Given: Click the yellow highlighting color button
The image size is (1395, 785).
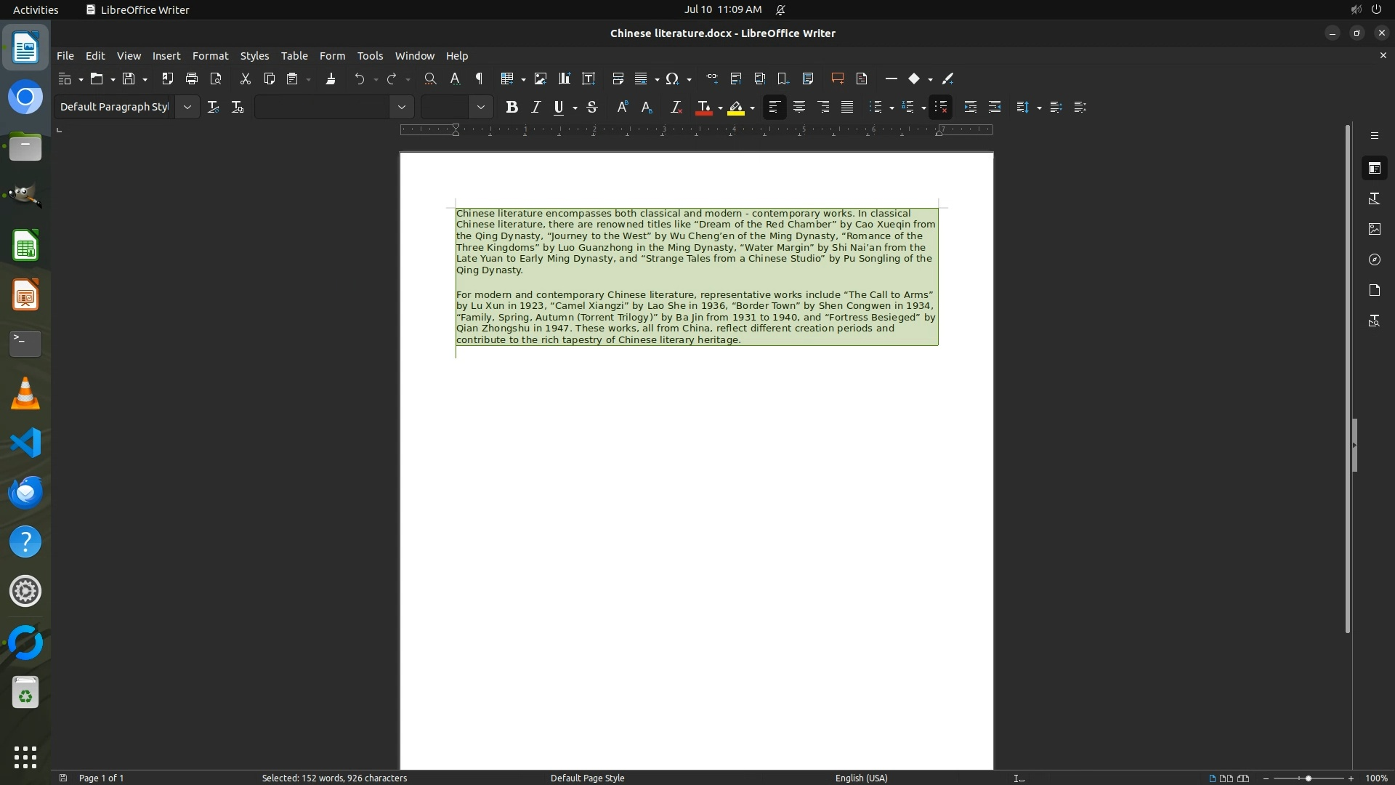Looking at the screenshot, I should (x=736, y=108).
